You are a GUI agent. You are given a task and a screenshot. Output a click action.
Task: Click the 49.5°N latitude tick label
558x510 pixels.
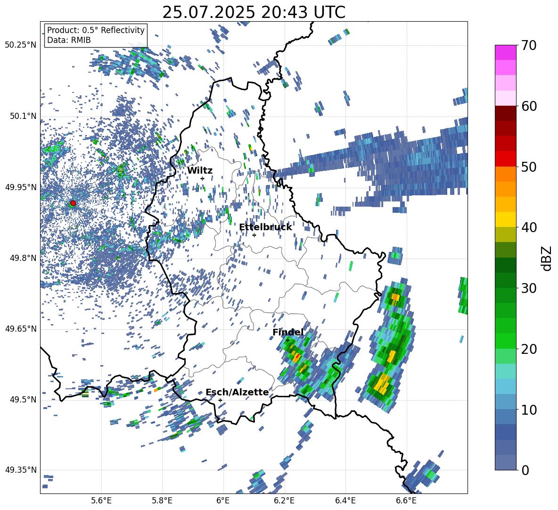coord(23,399)
